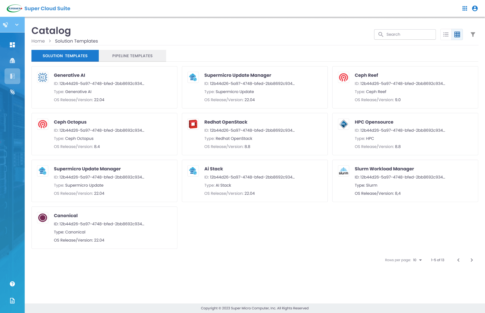485x313 pixels.
Task: Switch to grid view
Action: click(457, 35)
